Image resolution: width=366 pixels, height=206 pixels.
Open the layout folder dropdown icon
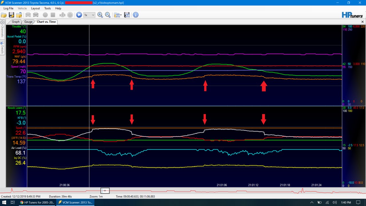click(118, 15)
